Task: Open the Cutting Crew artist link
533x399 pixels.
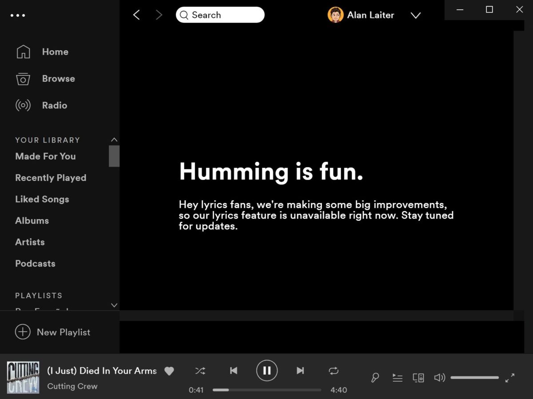Action: pyautogui.click(x=72, y=386)
